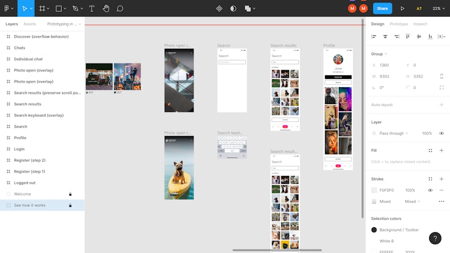The image size is (450, 253).
Task: Open the Mixed stroke position dropdown
Action: pyautogui.click(x=412, y=201)
